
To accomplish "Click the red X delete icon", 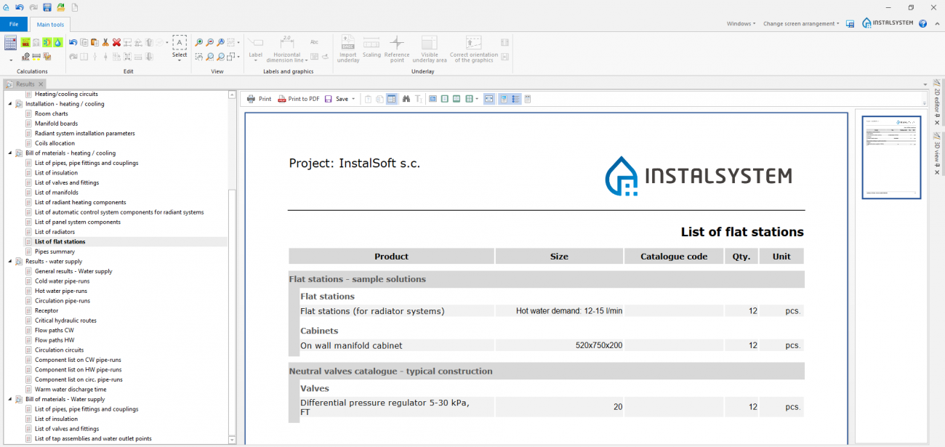I will [116, 43].
